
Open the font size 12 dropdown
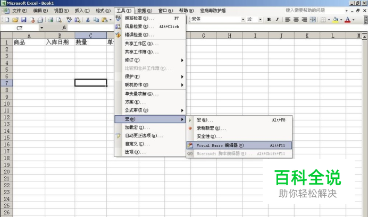[x=260, y=20]
